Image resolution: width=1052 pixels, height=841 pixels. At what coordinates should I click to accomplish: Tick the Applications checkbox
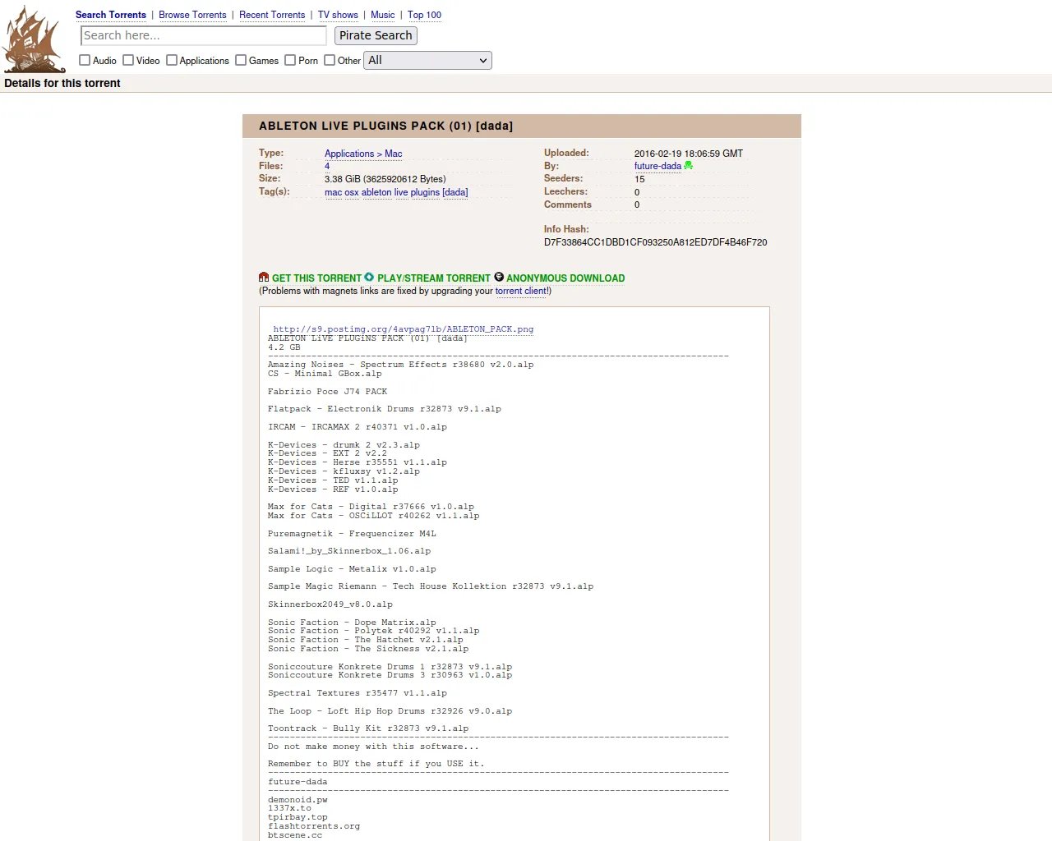tap(172, 60)
